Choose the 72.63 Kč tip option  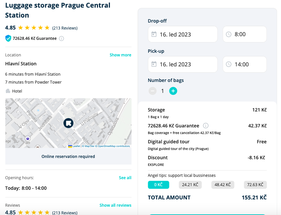click(255, 185)
